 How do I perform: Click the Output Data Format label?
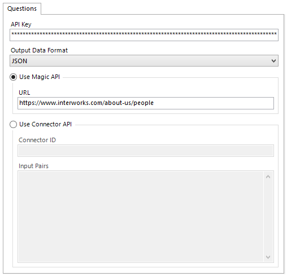[x=39, y=50]
